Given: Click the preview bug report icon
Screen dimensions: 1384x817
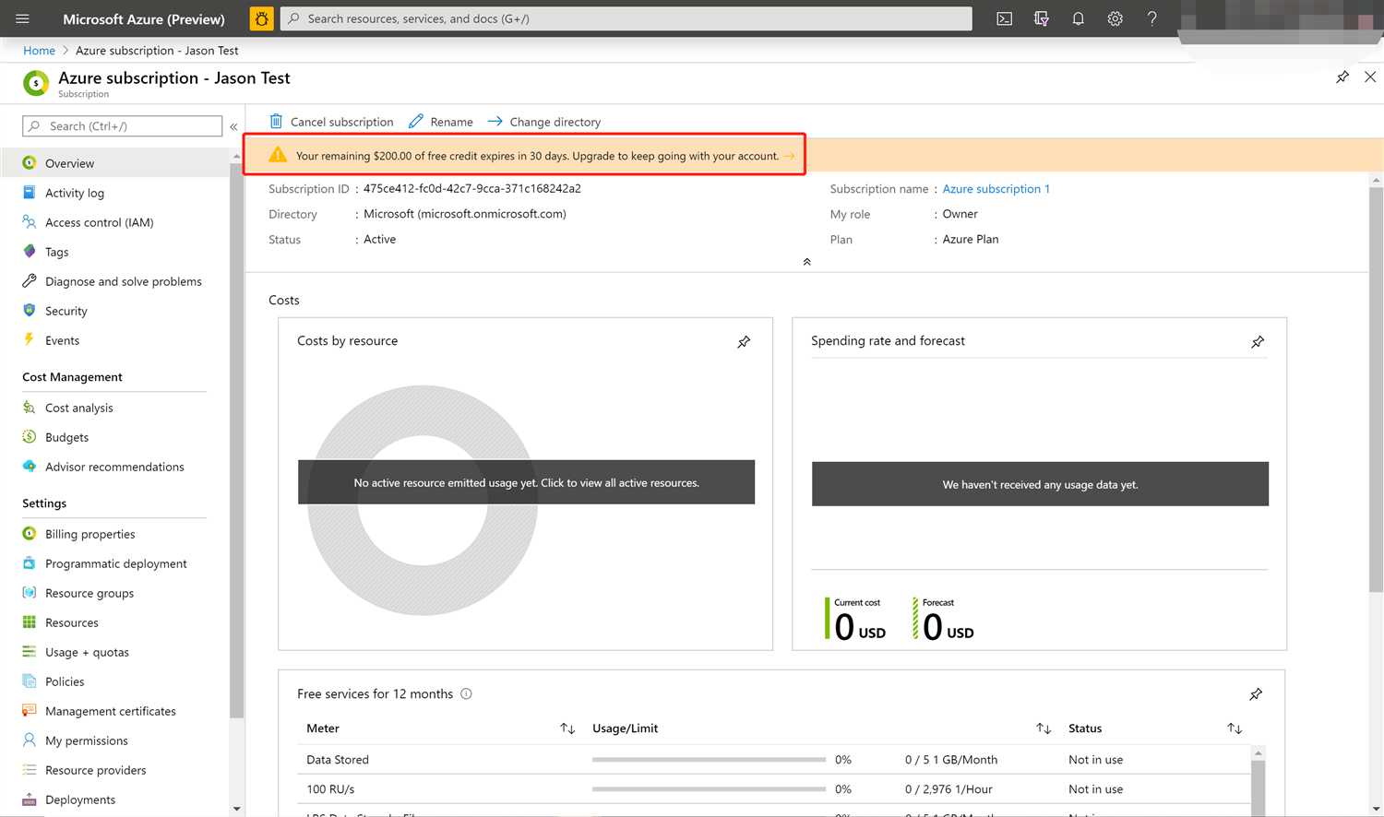Looking at the screenshot, I should click(x=262, y=18).
